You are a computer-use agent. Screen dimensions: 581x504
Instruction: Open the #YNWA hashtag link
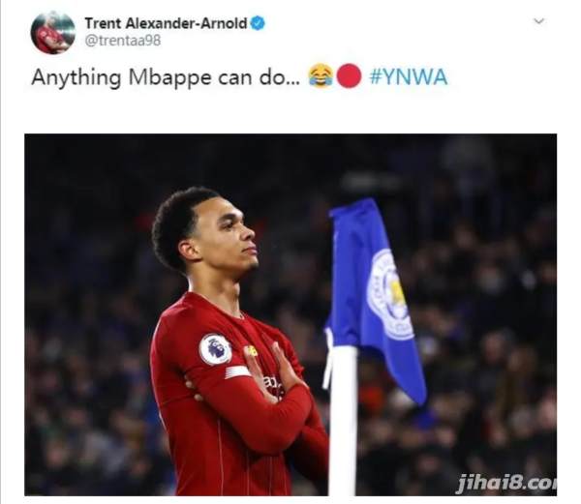pyautogui.click(x=409, y=77)
